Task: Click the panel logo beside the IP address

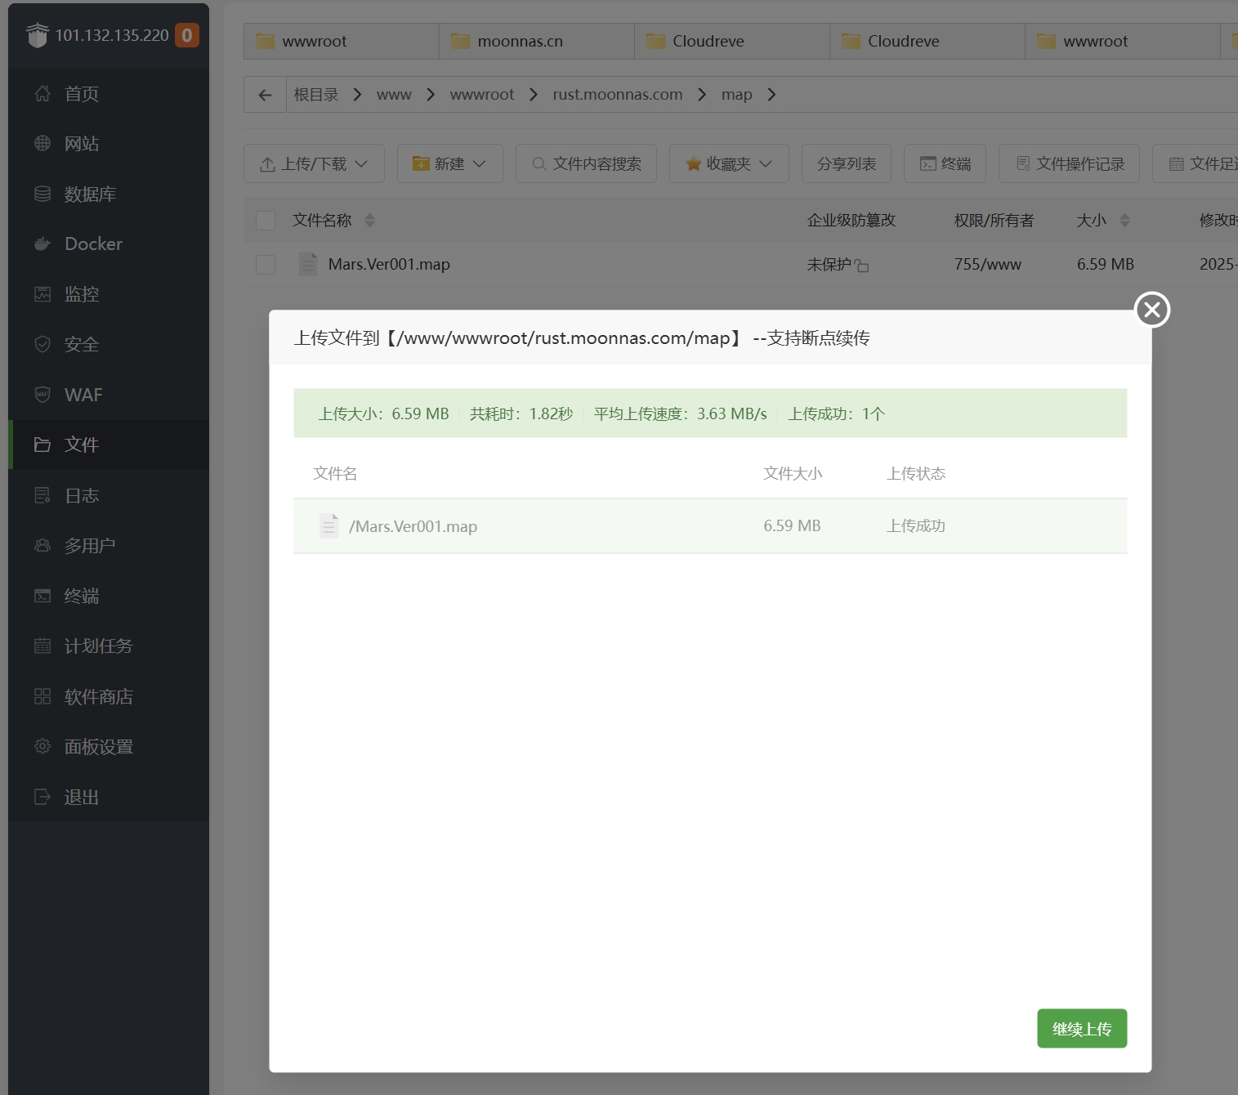Action: [38, 35]
